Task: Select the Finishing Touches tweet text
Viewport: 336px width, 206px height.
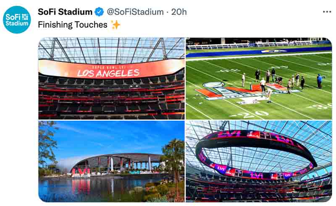Action: [73, 25]
